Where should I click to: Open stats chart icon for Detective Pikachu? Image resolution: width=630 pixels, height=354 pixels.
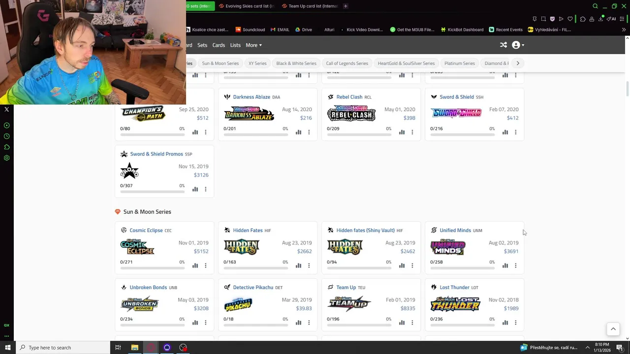[x=299, y=323]
